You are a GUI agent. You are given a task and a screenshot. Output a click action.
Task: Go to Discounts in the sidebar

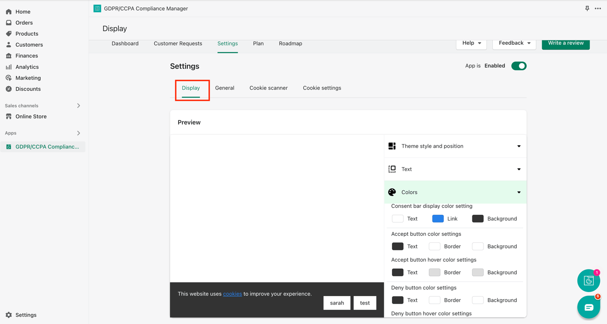point(28,89)
